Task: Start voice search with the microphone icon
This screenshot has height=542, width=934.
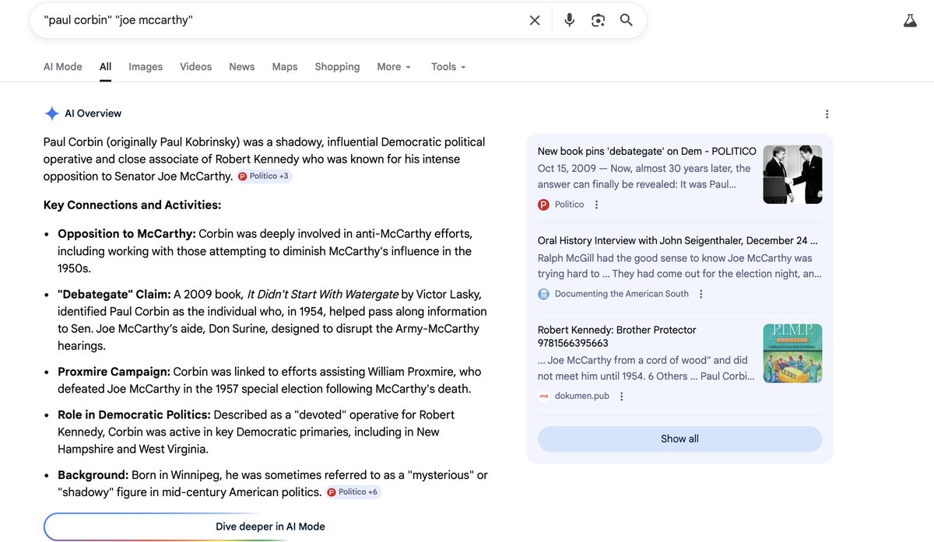Action: pos(570,20)
